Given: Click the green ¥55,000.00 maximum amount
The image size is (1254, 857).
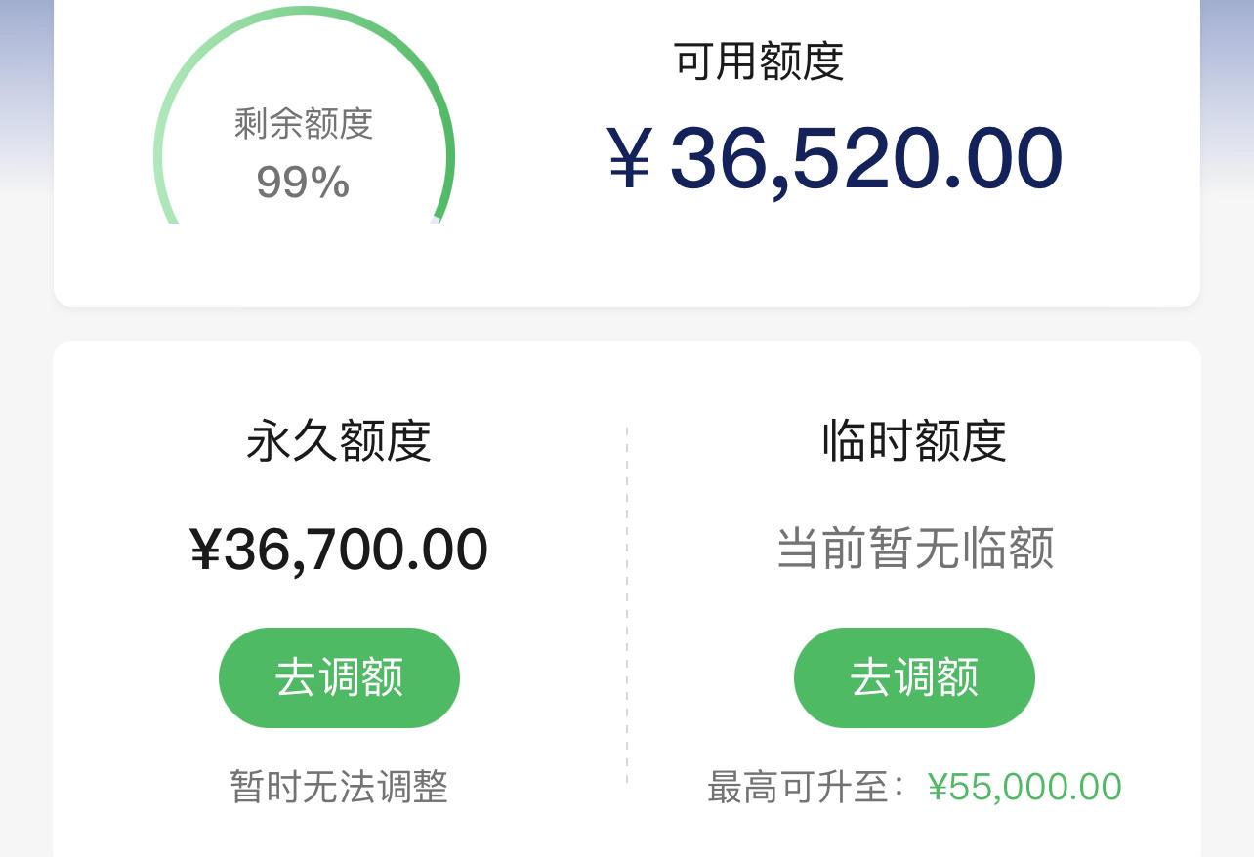Looking at the screenshot, I should (x=1024, y=787).
